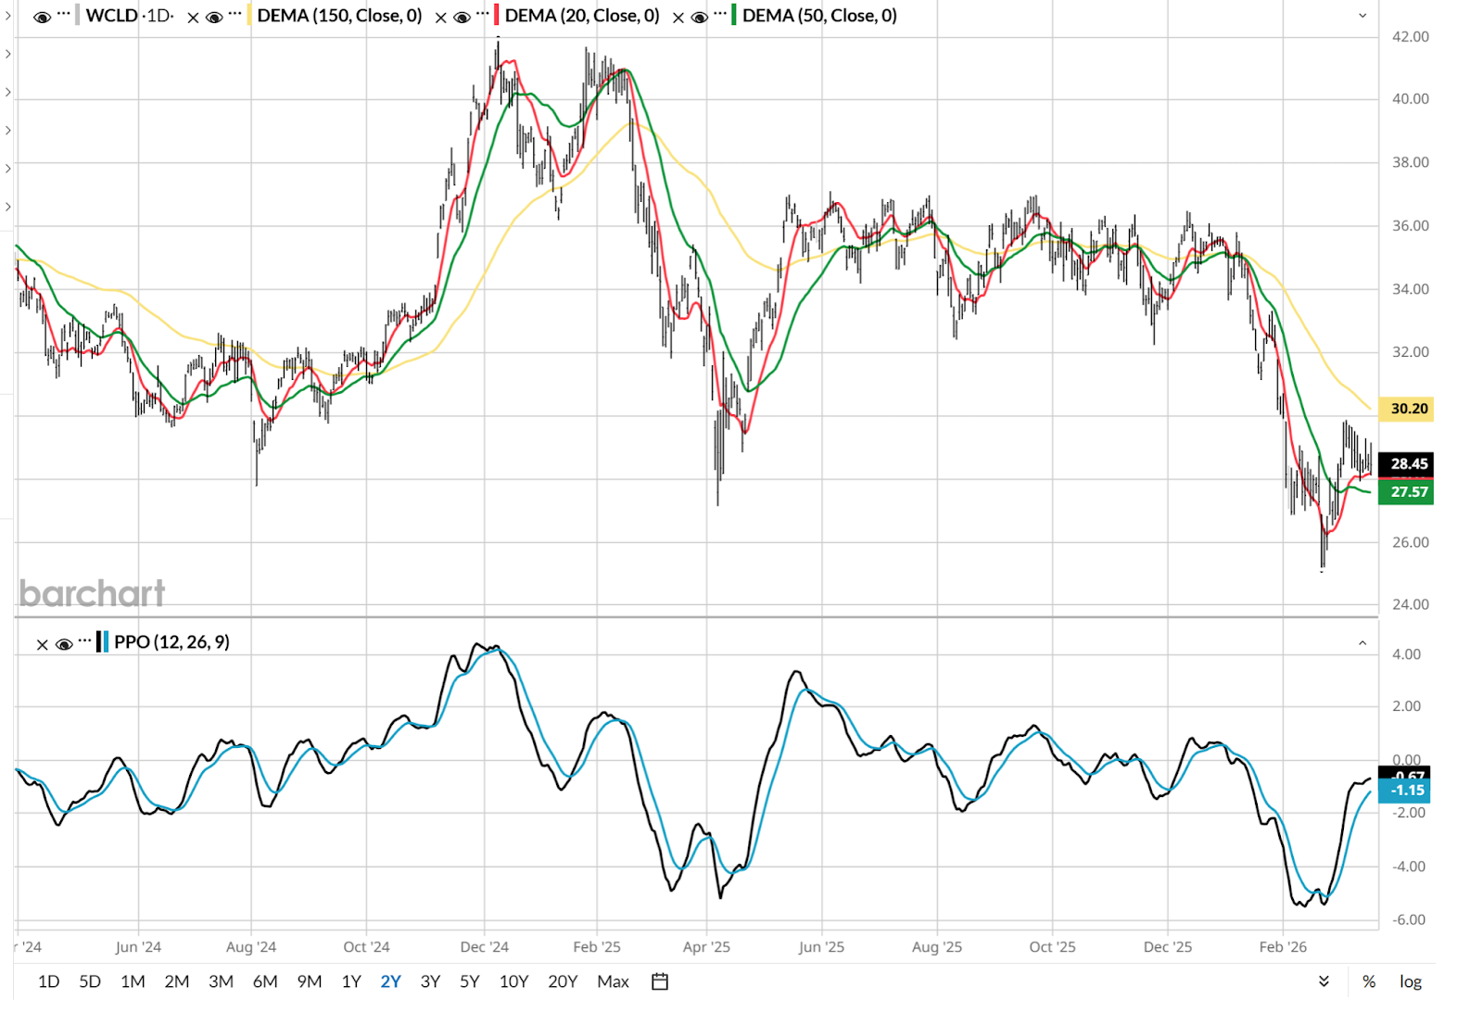Collapse the legend with the top-right down chevron

[x=1363, y=16]
